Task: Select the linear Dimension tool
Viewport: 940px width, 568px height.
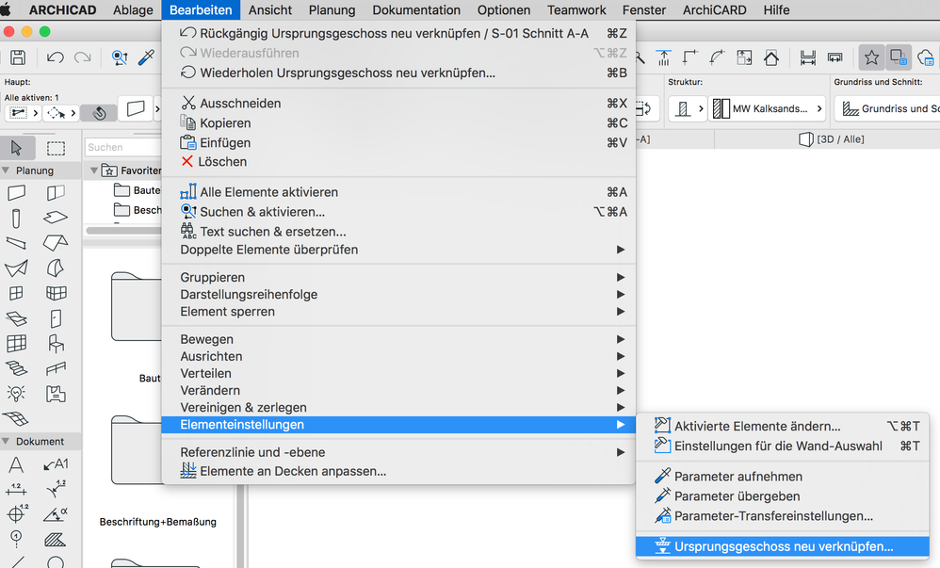Action: (x=16, y=490)
